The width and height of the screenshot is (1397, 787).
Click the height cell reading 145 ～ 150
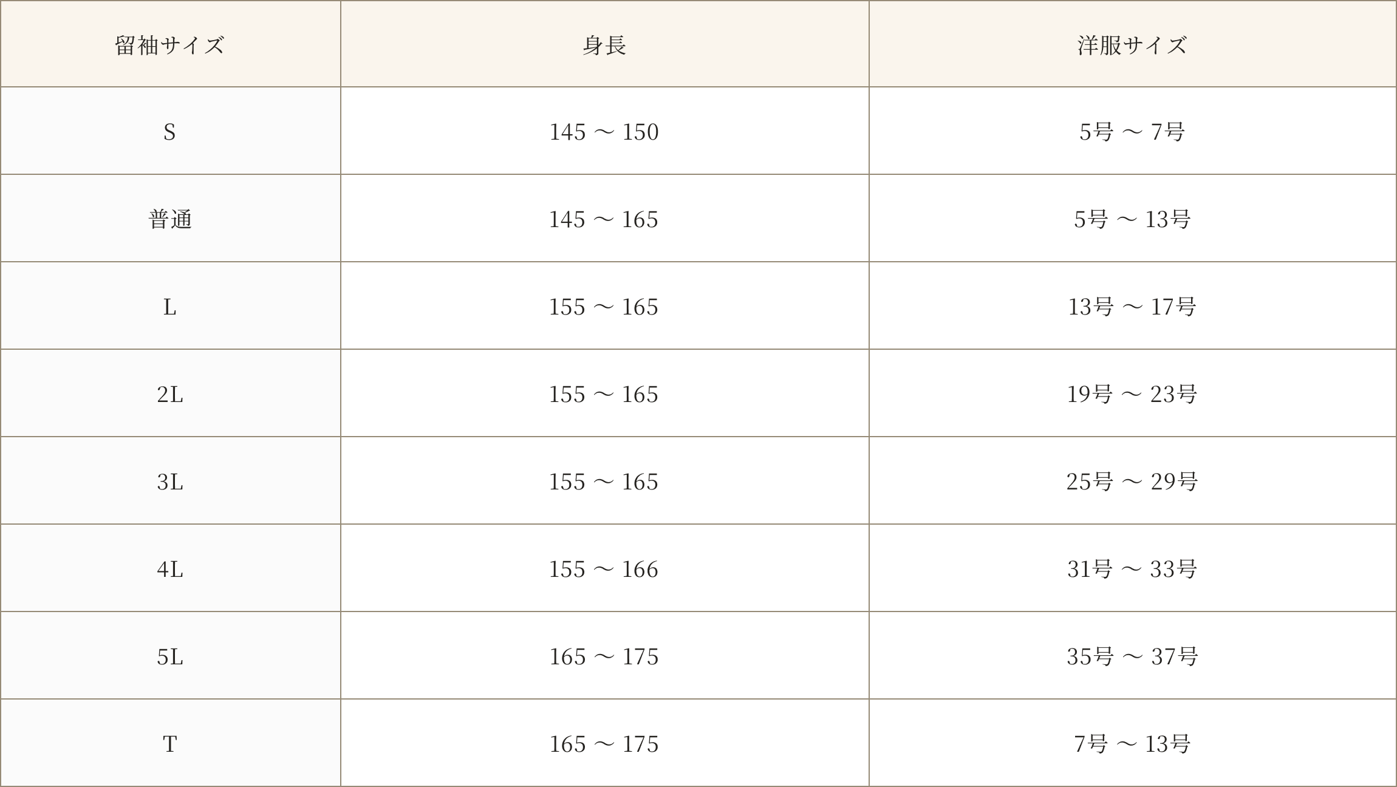[605, 131]
